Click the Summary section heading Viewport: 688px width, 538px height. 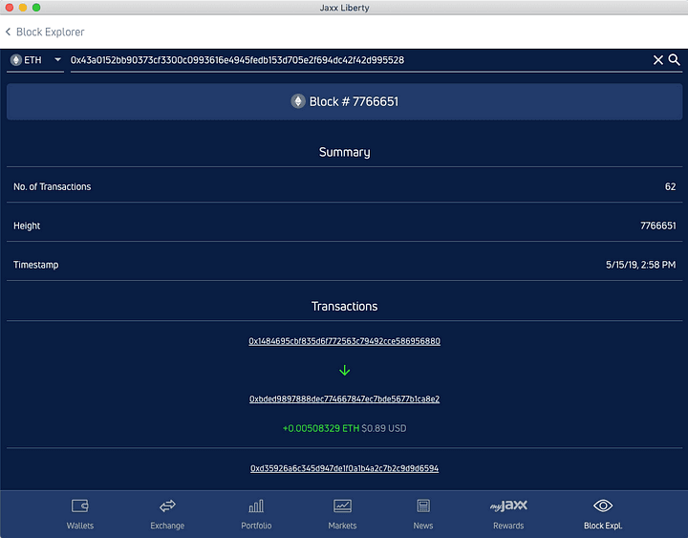click(x=344, y=152)
